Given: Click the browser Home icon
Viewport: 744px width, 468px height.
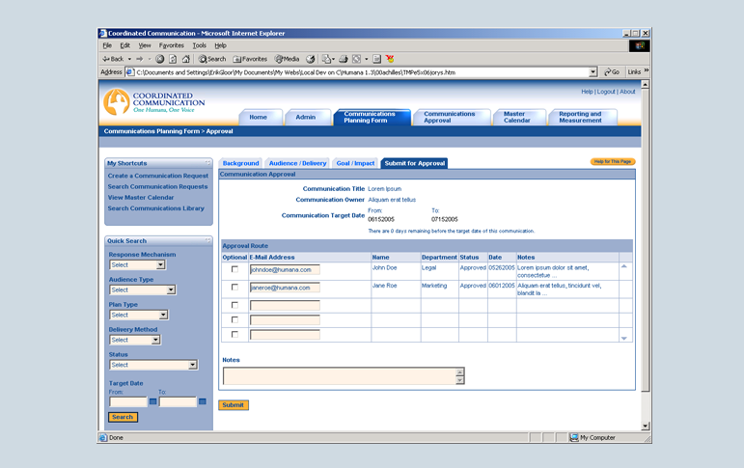Looking at the screenshot, I should [x=186, y=59].
